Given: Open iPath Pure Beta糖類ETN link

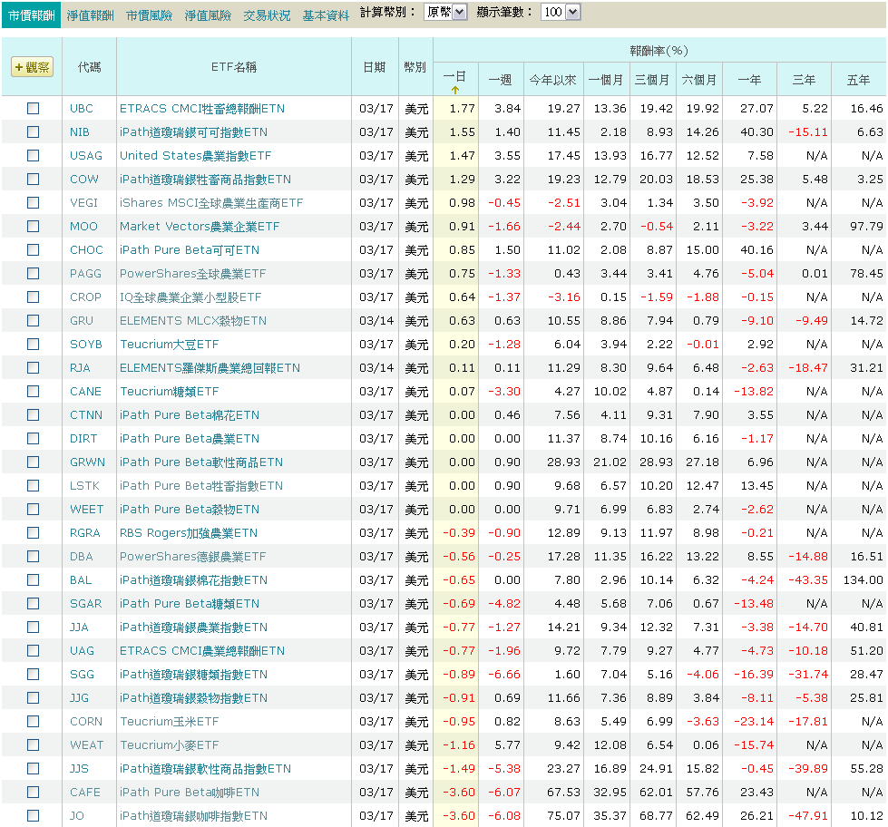Looking at the screenshot, I should [190, 603].
